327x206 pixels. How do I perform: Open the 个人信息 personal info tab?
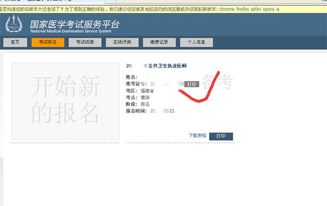(x=196, y=42)
